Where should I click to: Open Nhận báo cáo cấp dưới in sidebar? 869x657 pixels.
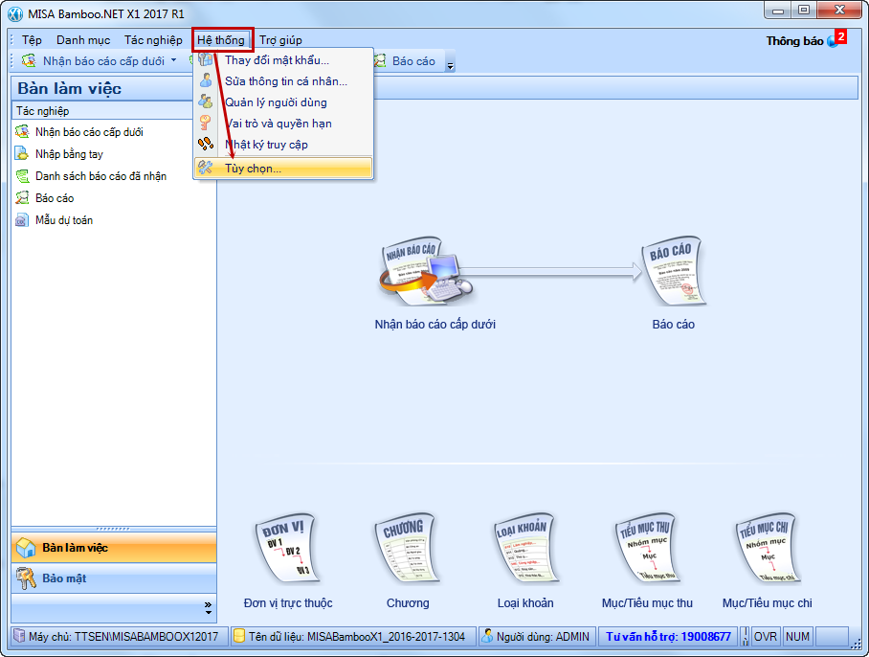pos(89,132)
